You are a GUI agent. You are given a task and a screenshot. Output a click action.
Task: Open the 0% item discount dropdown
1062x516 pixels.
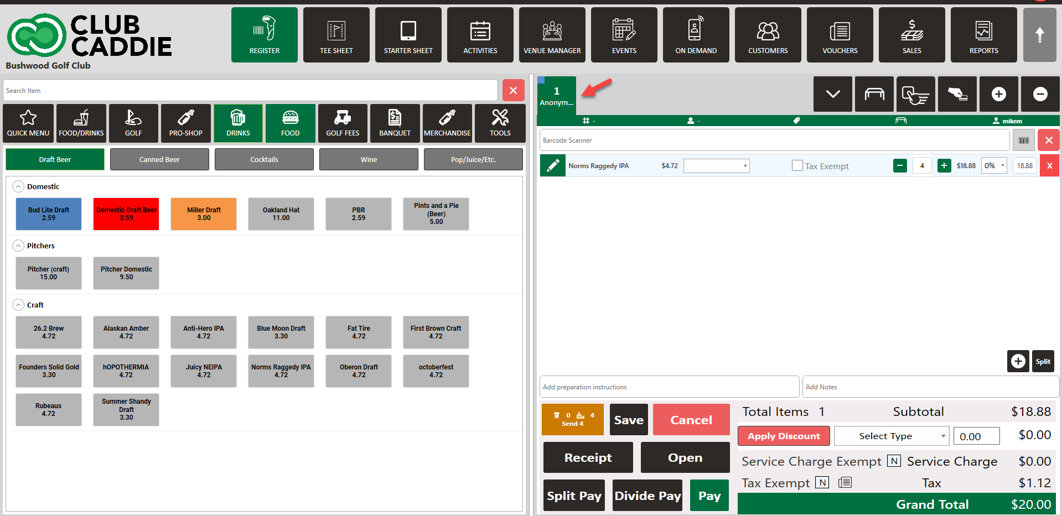994,165
